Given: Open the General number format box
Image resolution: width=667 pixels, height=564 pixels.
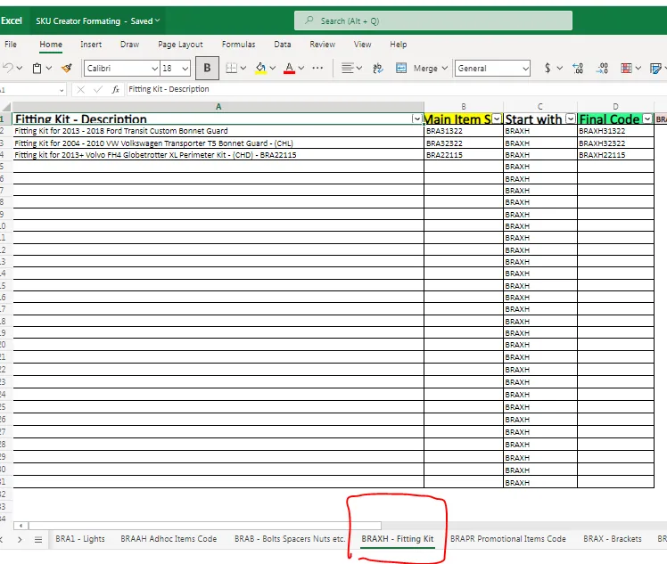Looking at the screenshot, I should pos(492,68).
